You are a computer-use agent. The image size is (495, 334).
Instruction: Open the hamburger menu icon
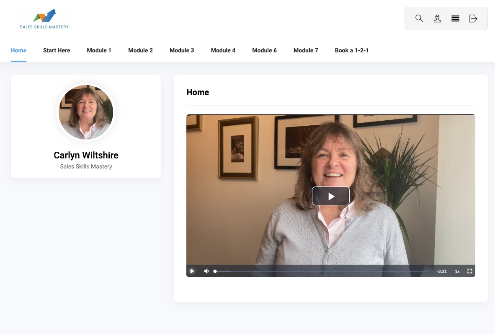(x=455, y=18)
